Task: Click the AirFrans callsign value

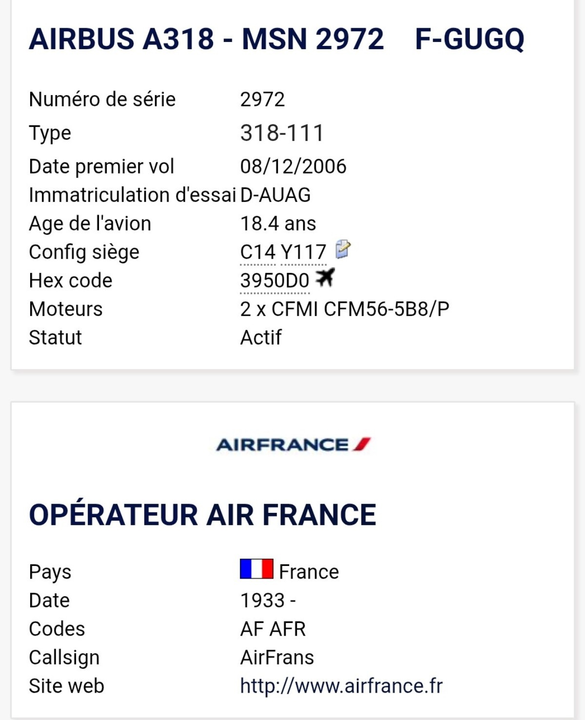Action: coord(277,658)
